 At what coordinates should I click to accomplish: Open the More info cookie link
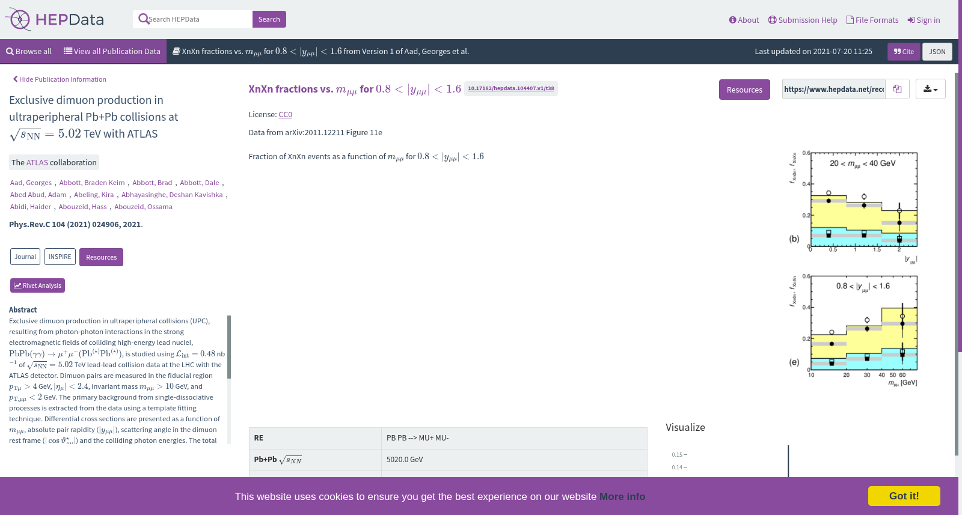point(622,496)
